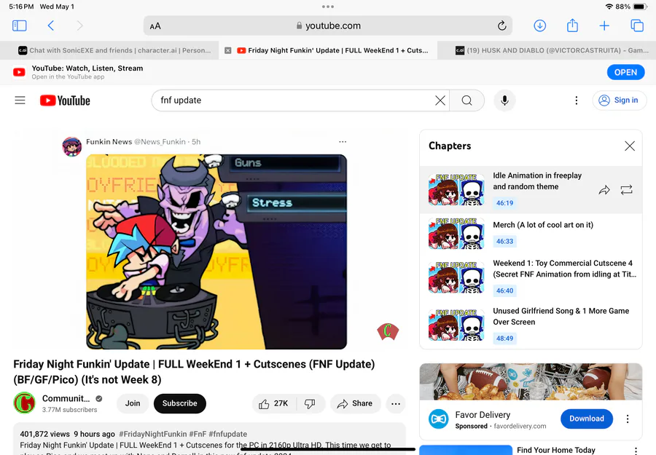This screenshot has width=656, height=455.
Task: Select Weekend 1 Toy Commercial chapter thumbnail
Action: [456, 277]
